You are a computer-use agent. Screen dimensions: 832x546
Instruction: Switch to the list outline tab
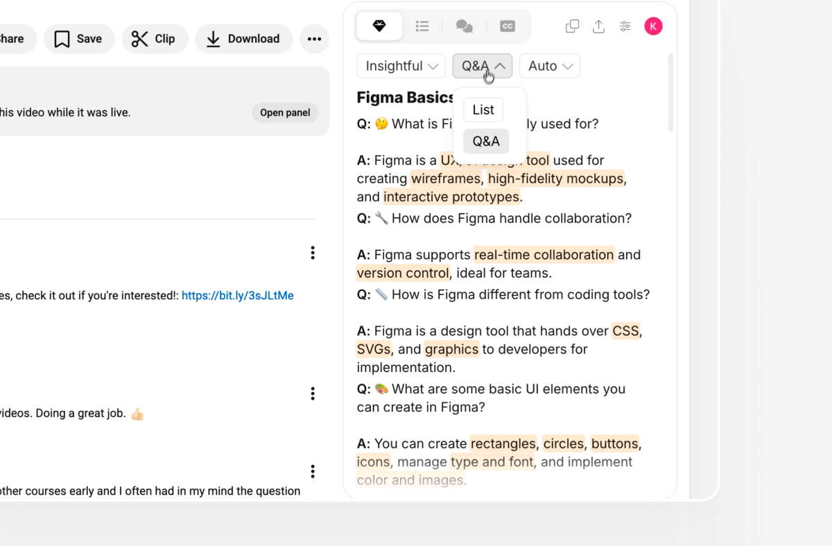[422, 26]
